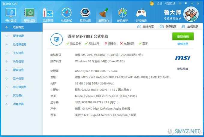Click Nvidia GeForce RTX 2070 SUPER value
This screenshot has height=137, width=204.
(x=106, y=96)
